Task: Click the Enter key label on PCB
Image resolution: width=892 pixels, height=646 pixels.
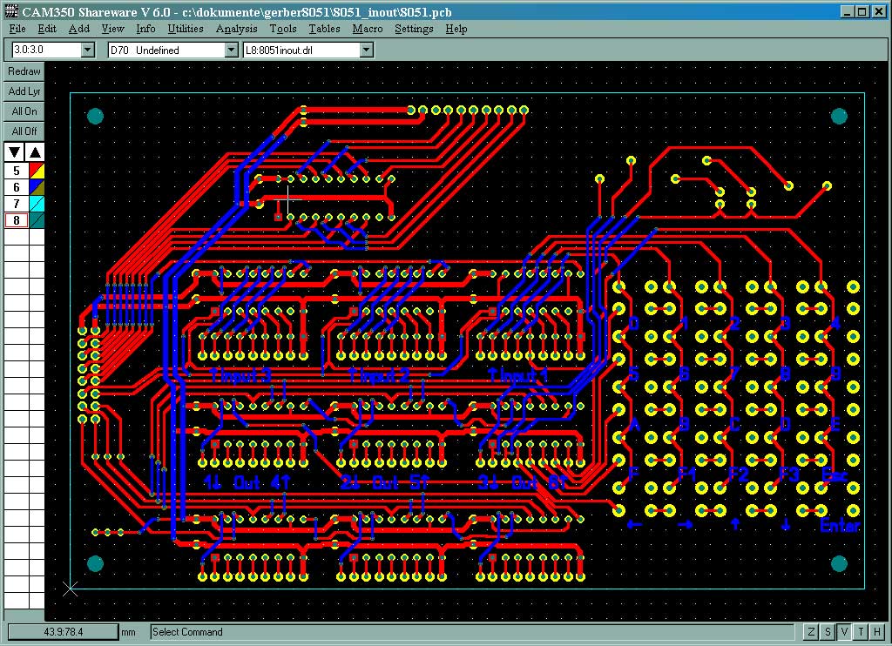Action: pos(840,526)
